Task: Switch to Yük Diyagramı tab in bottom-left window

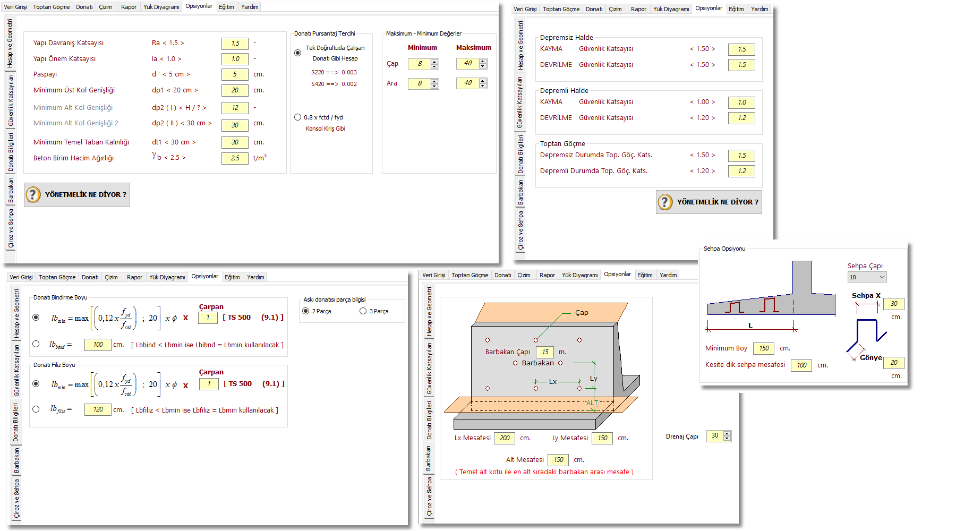Action: (x=167, y=277)
